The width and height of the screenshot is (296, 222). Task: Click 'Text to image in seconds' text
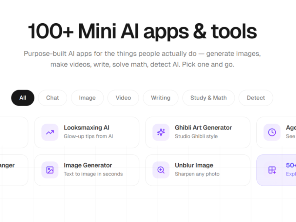pos(93,174)
